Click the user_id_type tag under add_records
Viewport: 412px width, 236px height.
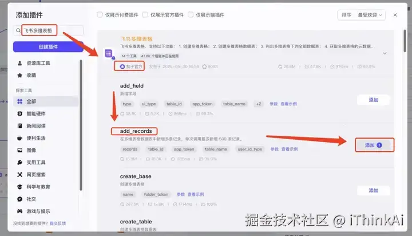pyautogui.click(x=250, y=149)
